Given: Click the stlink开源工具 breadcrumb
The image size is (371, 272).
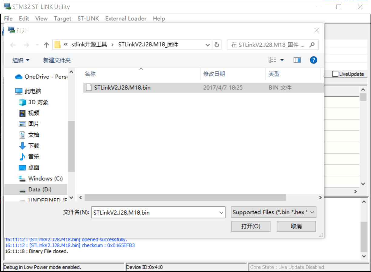Looking at the screenshot, I should [89, 45].
